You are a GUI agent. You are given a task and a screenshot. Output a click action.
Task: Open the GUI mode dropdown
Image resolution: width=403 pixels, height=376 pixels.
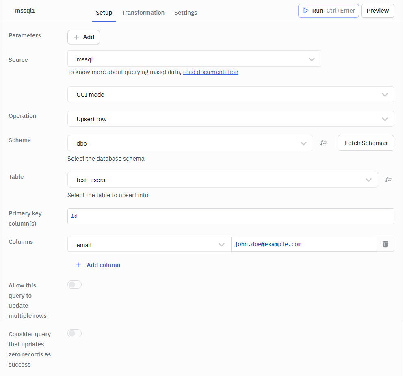click(x=231, y=94)
